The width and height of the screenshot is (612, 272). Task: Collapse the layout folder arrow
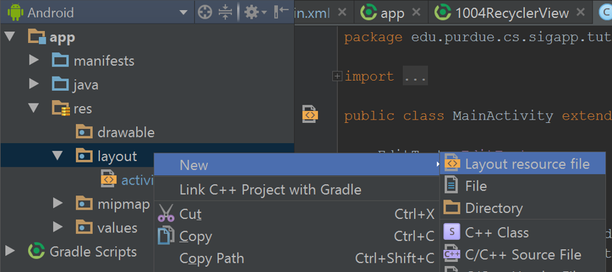click(58, 156)
